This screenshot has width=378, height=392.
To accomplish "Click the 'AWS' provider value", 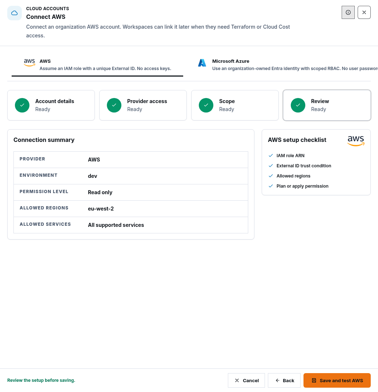I will 94,160.
